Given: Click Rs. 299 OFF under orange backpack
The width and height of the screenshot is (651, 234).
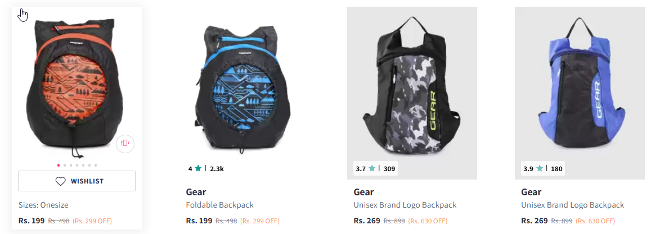Looking at the screenshot, I should (92, 221).
